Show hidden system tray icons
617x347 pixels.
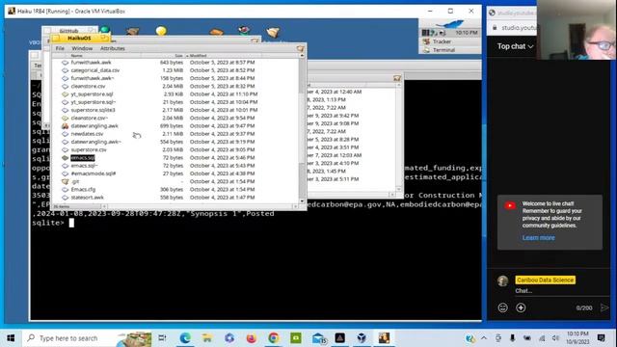(x=484, y=338)
